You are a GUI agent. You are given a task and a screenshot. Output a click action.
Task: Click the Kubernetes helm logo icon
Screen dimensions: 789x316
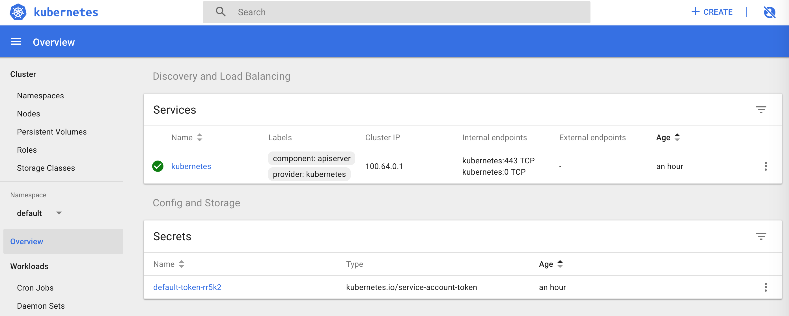click(x=18, y=12)
